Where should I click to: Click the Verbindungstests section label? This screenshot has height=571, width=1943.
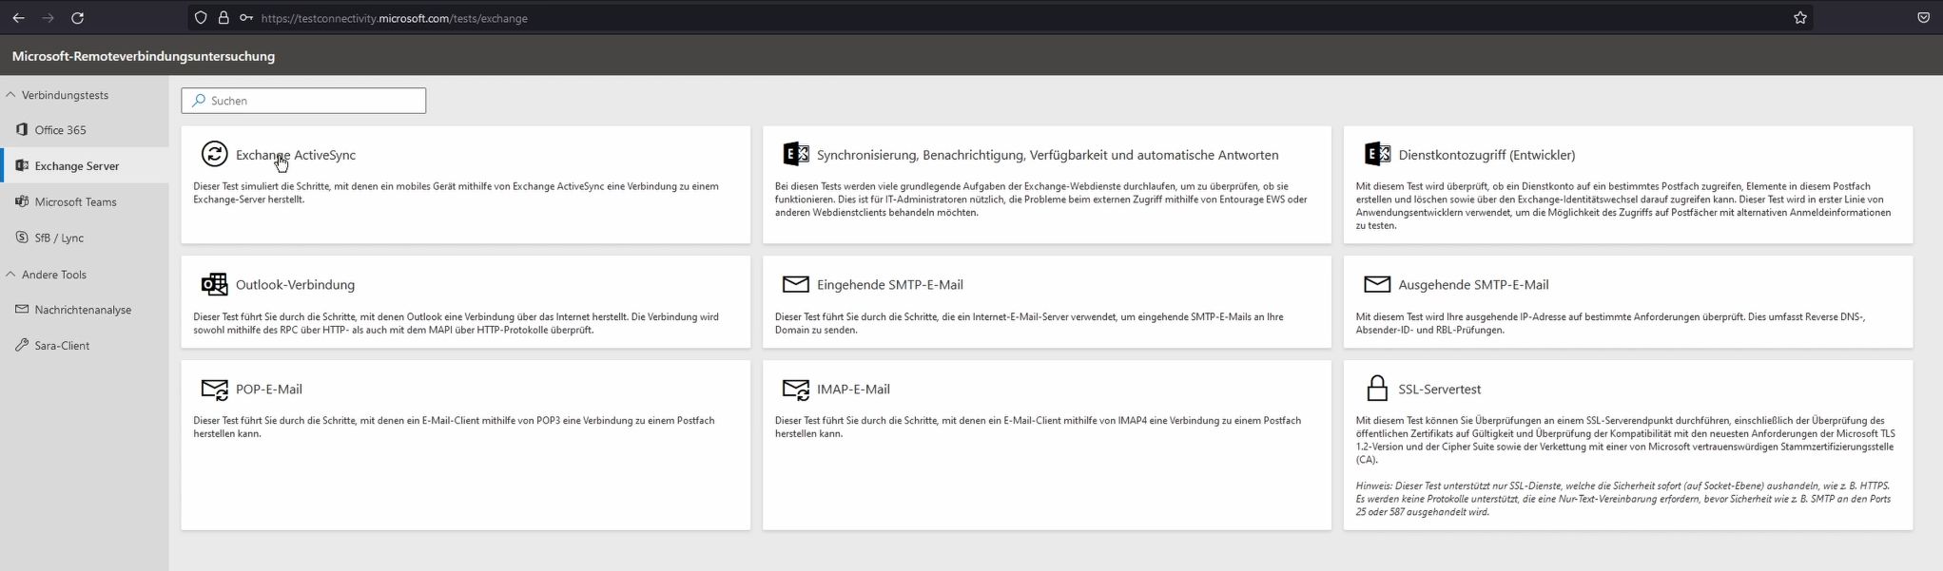(65, 95)
